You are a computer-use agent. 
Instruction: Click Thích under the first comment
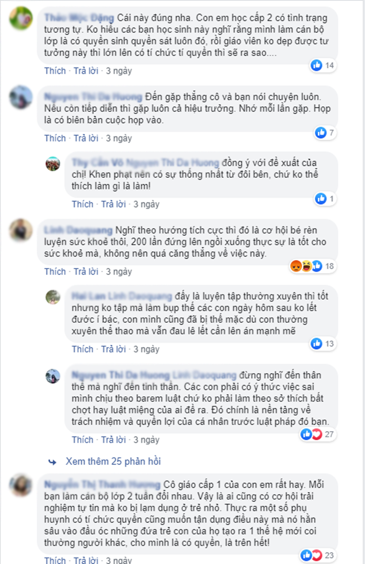point(55,71)
